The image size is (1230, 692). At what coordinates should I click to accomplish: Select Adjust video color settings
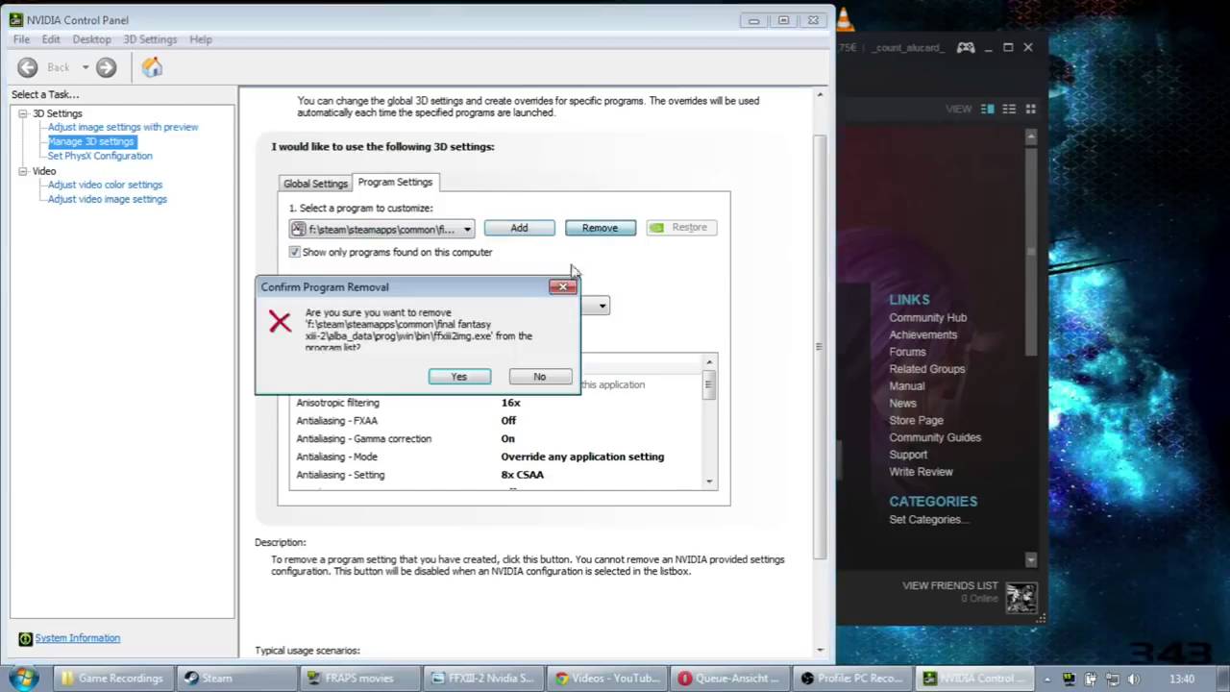tap(105, 185)
